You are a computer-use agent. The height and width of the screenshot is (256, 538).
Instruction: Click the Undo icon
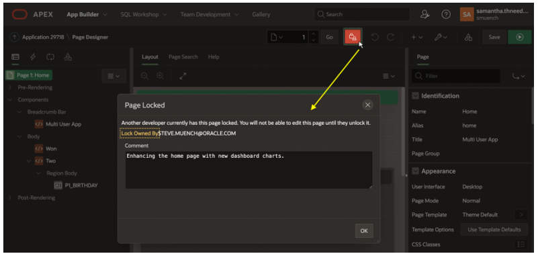(375, 37)
